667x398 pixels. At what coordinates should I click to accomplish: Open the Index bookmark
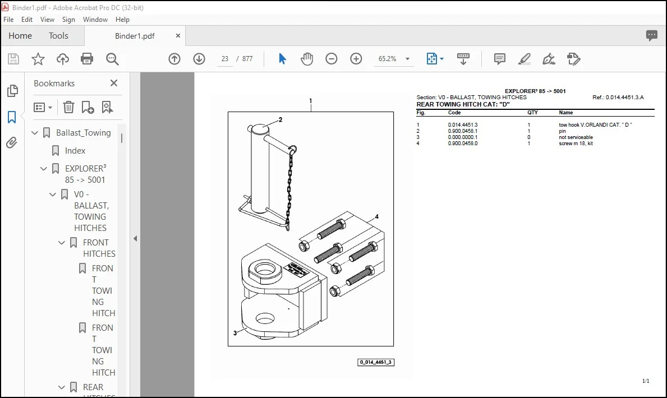pos(75,151)
